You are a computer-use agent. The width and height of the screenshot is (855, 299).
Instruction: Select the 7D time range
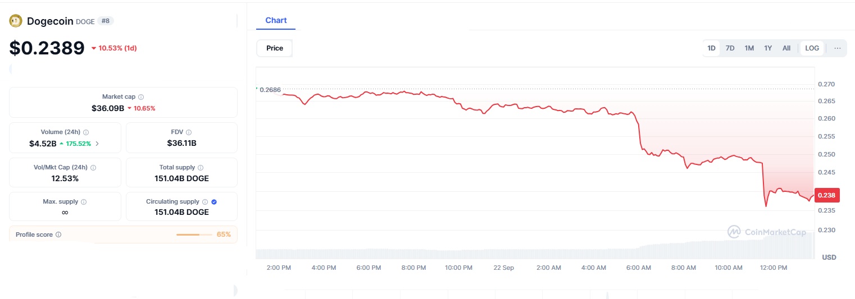730,48
